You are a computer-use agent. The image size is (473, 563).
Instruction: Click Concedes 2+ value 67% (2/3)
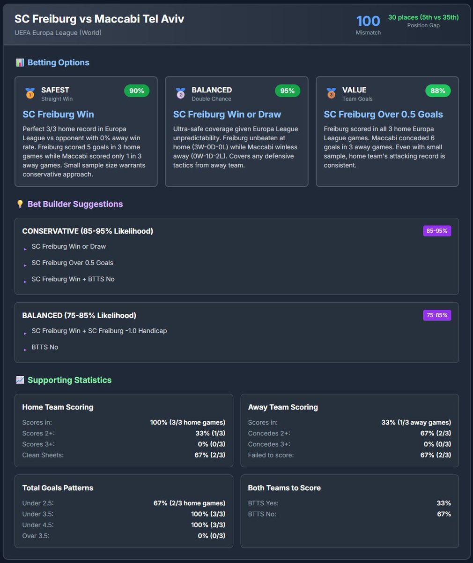click(x=436, y=433)
